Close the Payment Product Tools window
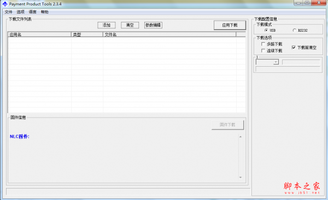Viewport: 328px width, 200px height. [x=319, y=3]
